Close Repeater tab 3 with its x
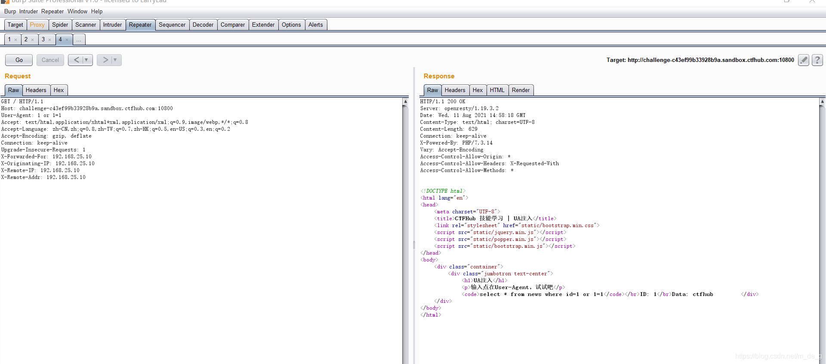The height and width of the screenshot is (364, 826). [49, 40]
